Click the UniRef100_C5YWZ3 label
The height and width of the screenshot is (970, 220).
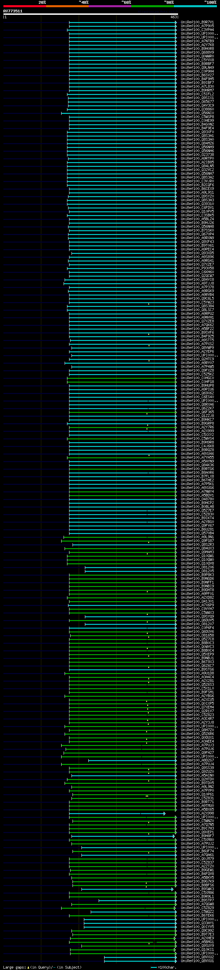[197, 302]
